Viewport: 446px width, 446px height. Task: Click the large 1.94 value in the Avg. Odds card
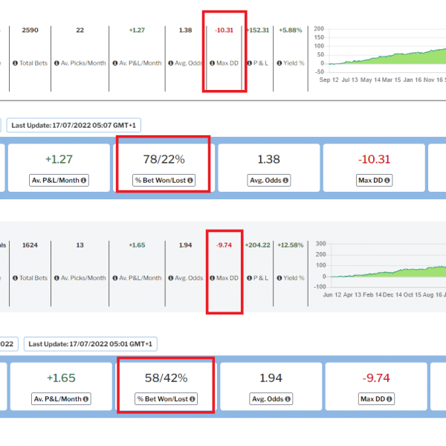(271, 378)
